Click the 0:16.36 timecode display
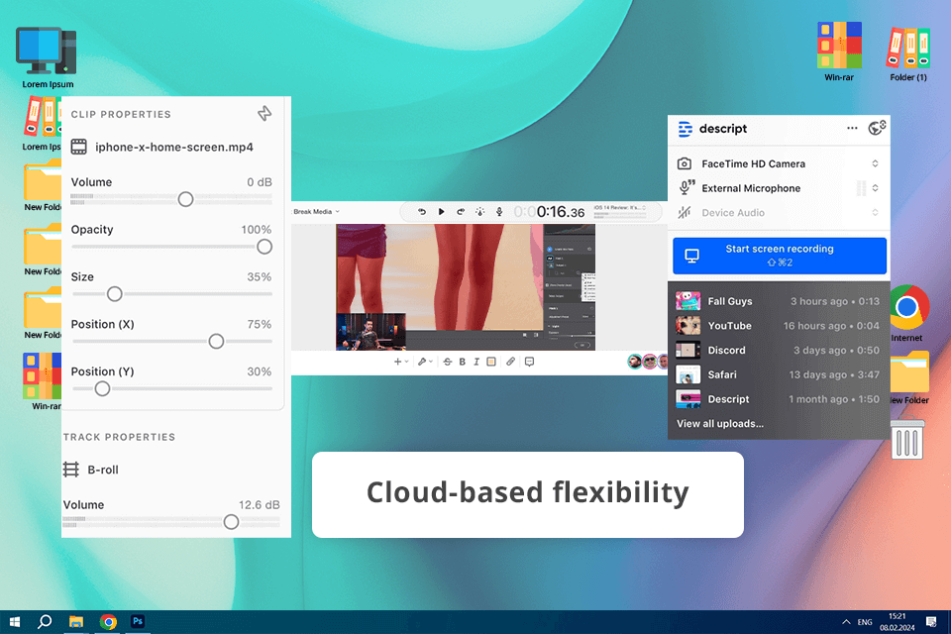 [x=549, y=212]
